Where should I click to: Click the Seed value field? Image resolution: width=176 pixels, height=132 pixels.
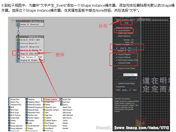tap(125, 90)
